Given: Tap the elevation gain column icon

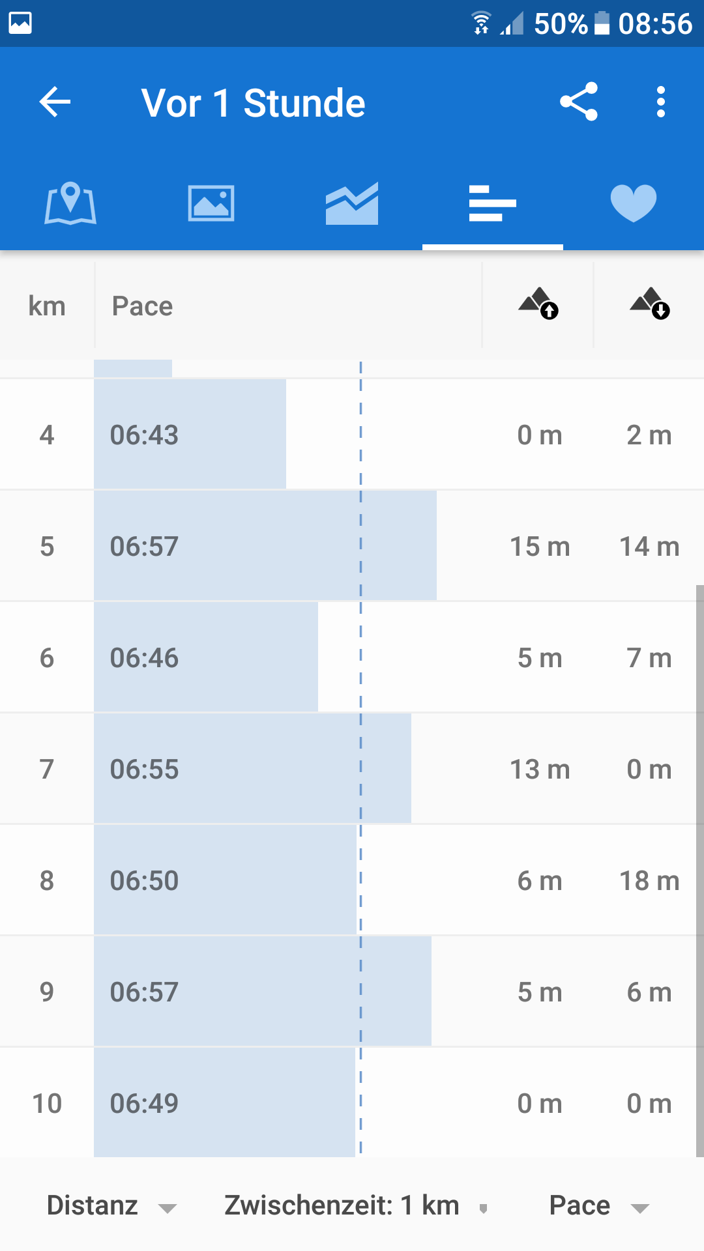Looking at the screenshot, I should [538, 304].
